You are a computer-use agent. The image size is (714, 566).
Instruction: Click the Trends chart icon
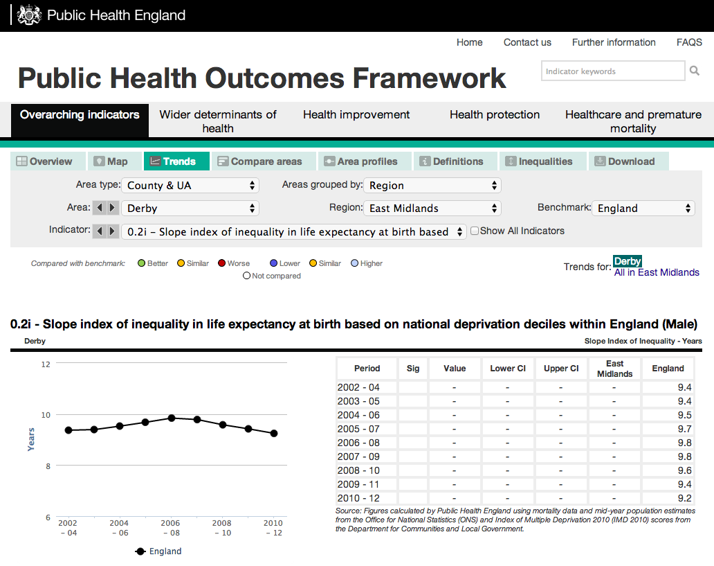coord(155,161)
